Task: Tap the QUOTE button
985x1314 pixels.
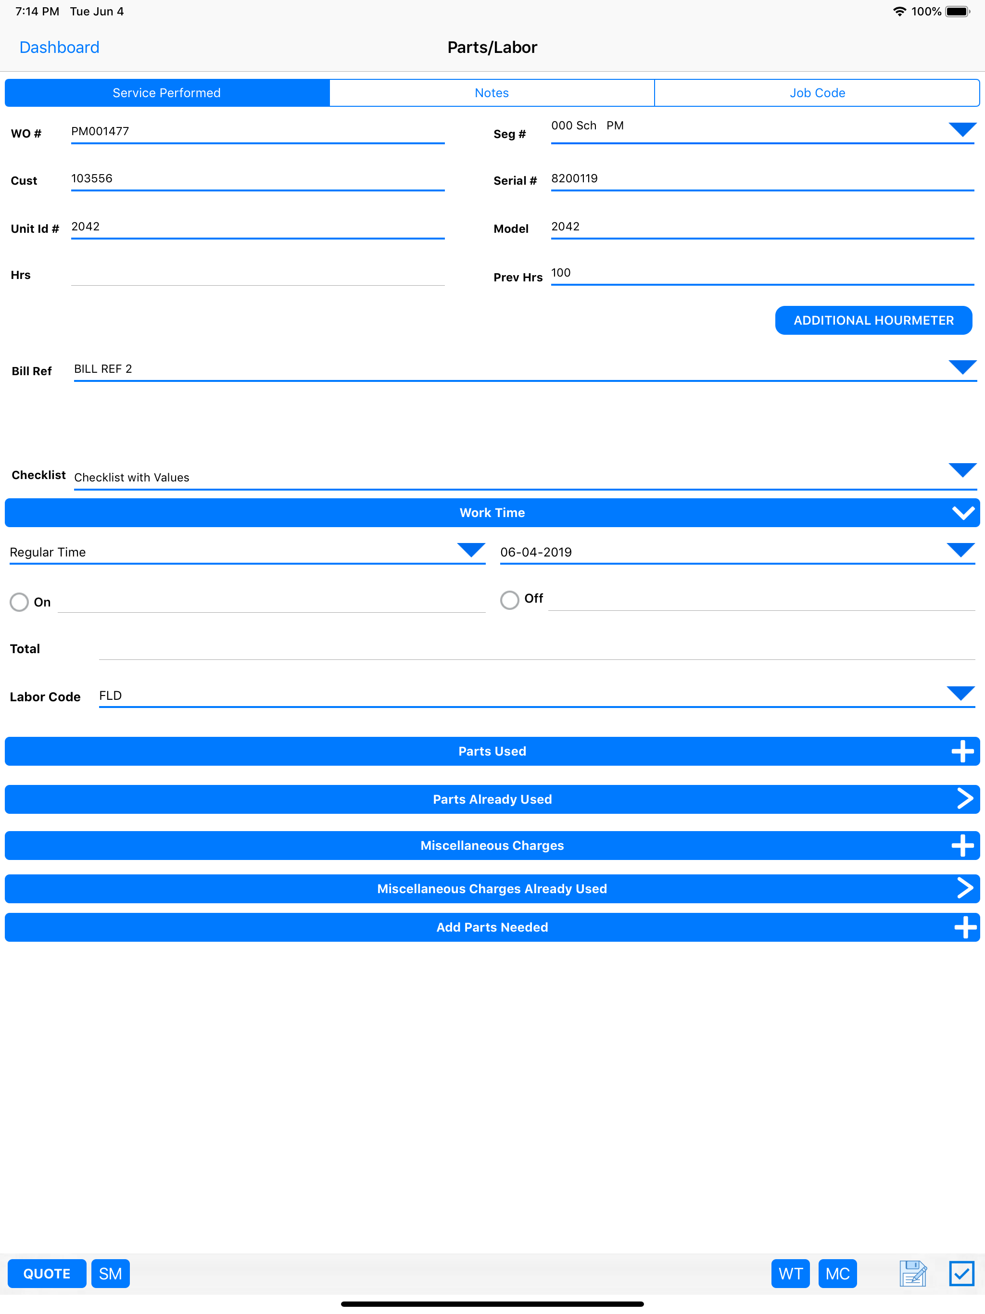Action: coord(47,1273)
